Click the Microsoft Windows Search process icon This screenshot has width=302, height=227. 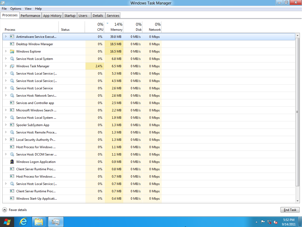[12, 110]
